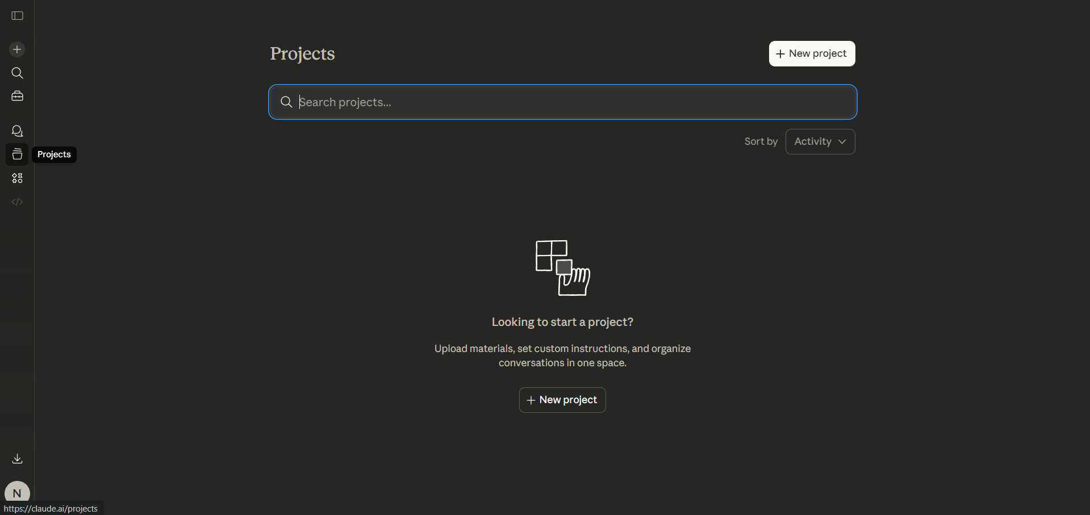Image resolution: width=1090 pixels, height=515 pixels.
Task: Open Chats via the speech bubbles icon
Action: [x=16, y=131]
